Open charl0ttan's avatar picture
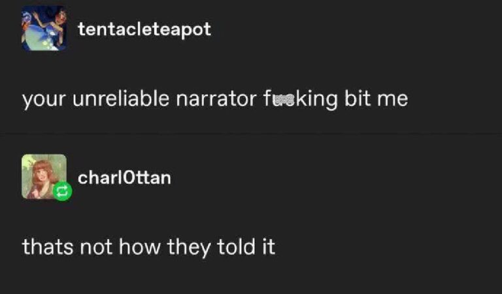Viewport: 502px width, 294px height. point(42,175)
